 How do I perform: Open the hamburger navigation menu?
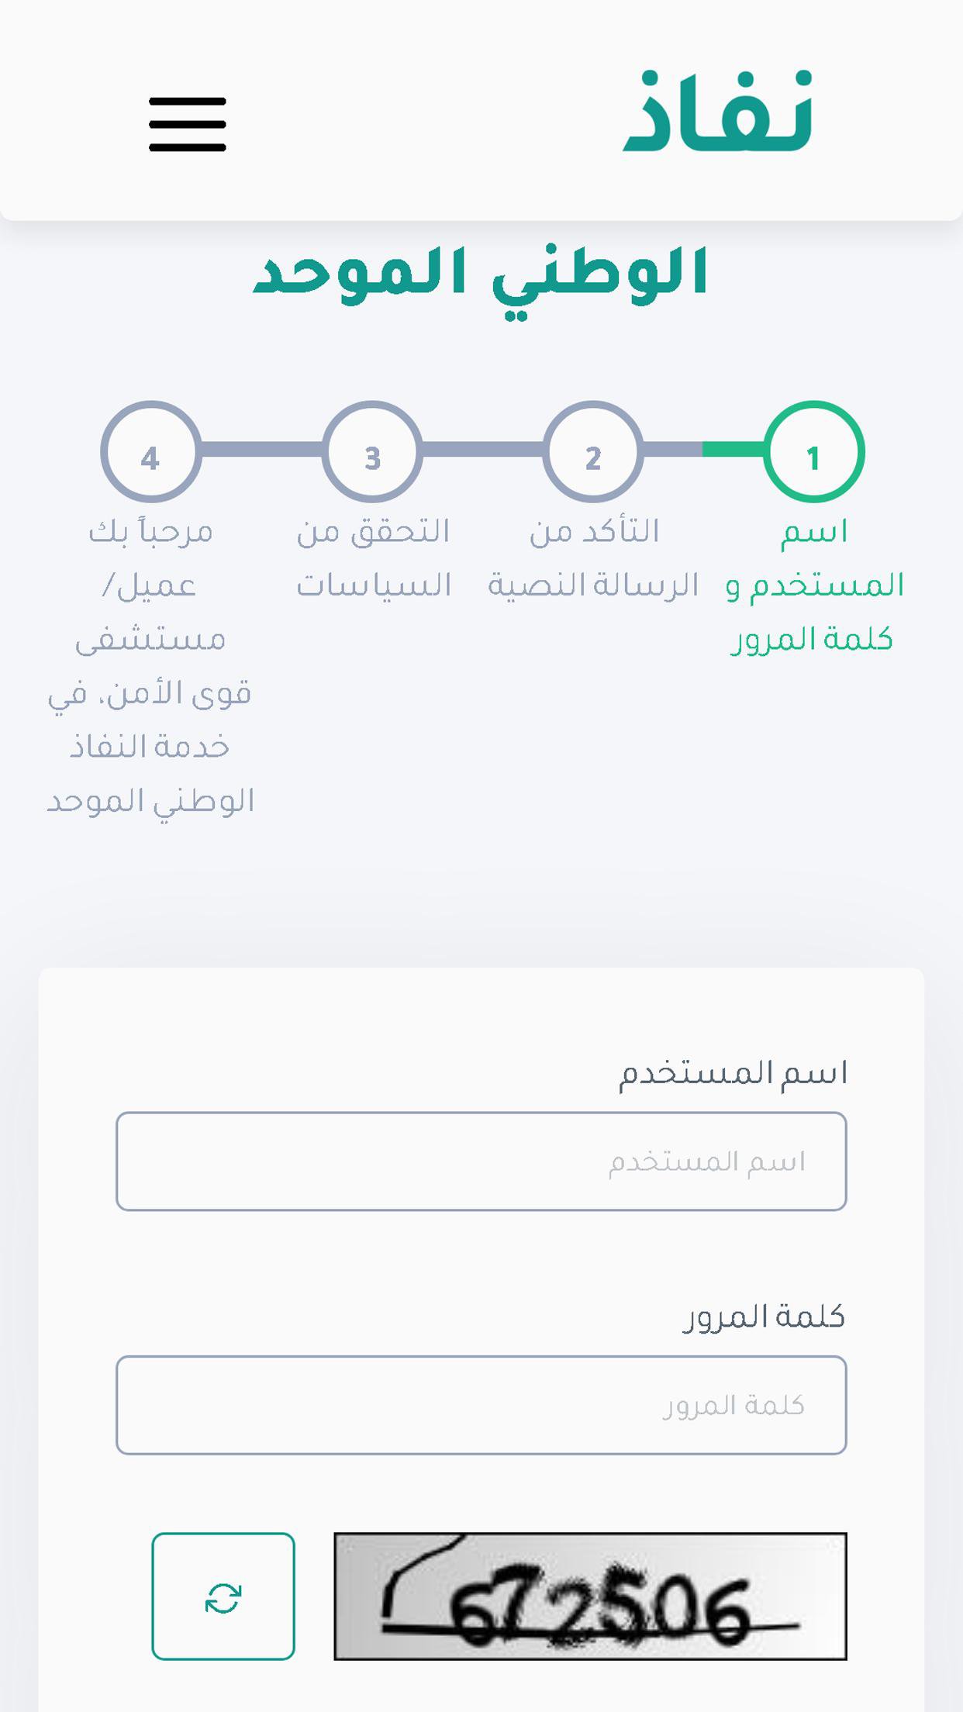pos(188,124)
